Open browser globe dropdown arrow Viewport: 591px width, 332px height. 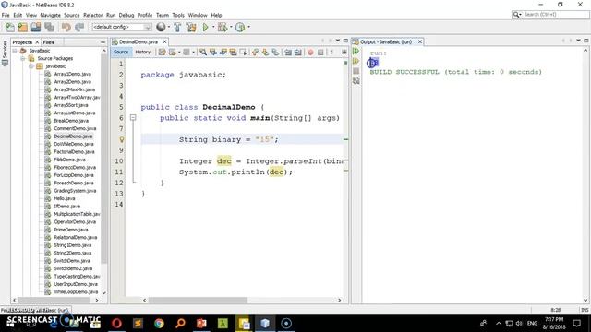tap(168, 27)
